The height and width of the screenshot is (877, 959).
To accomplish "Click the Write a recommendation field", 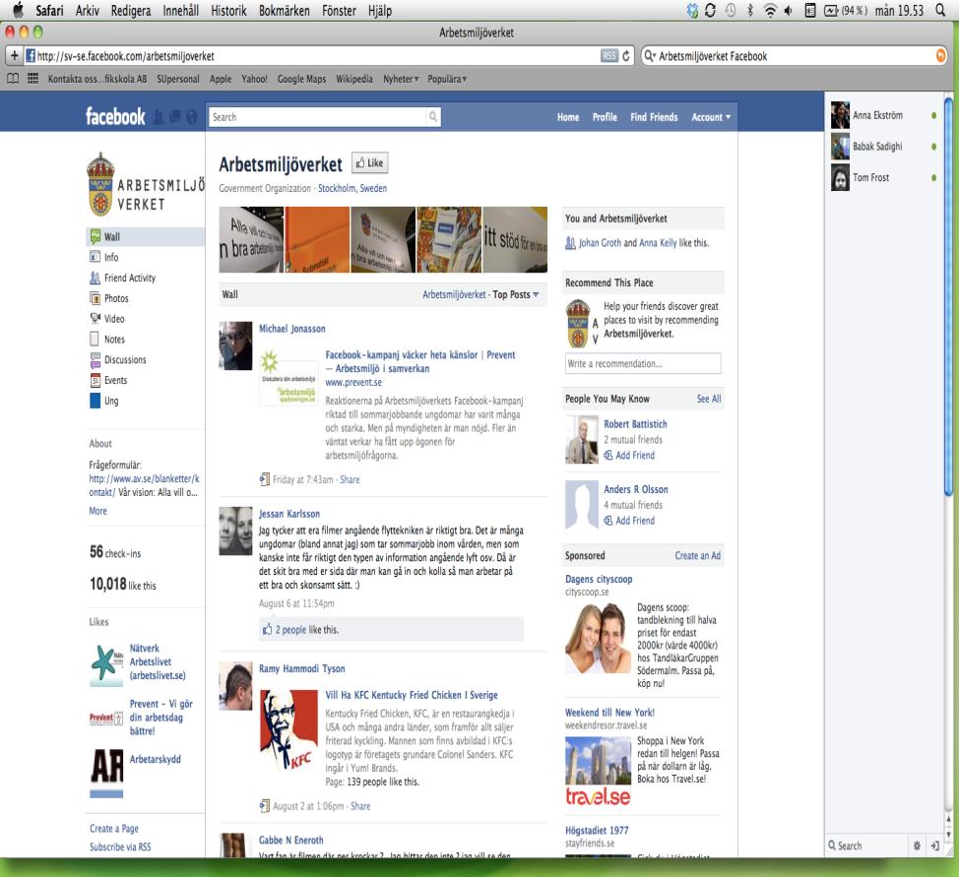I will pyautogui.click(x=643, y=363).
